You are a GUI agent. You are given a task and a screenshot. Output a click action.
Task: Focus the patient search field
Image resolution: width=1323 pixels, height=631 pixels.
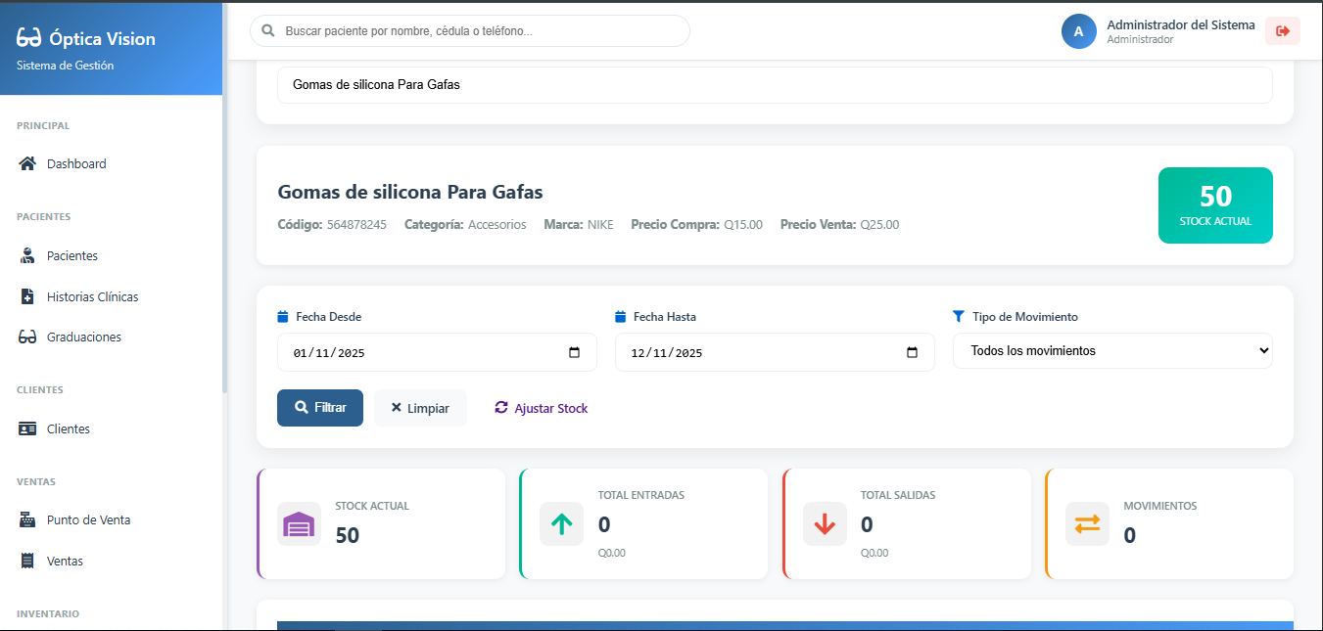click(480, 31)
